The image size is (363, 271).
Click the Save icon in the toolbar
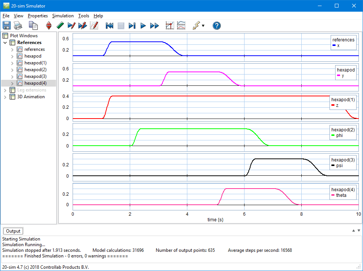pos(7,26)
